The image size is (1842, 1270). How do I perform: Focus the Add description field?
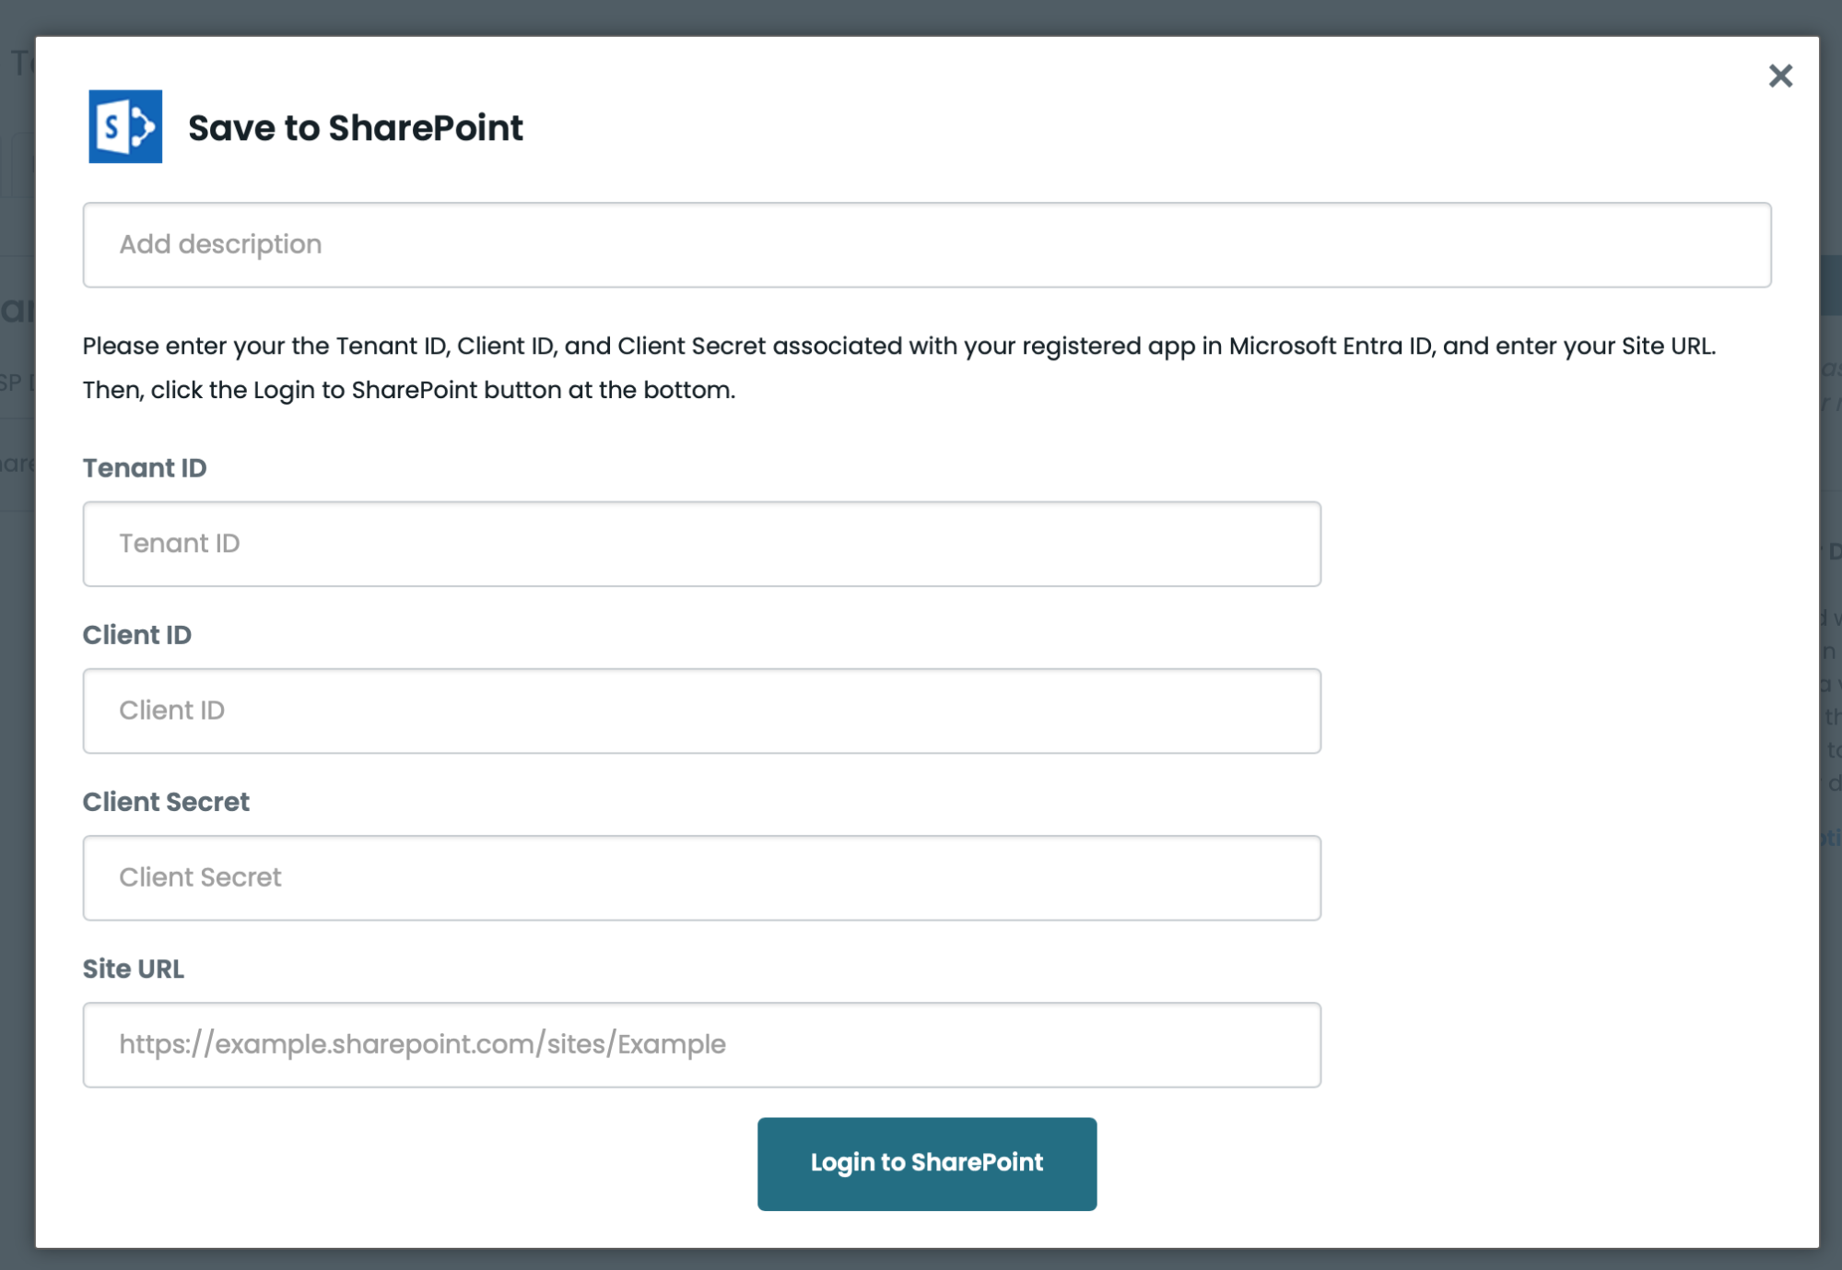pyautogui.click(x=926, y=245)
